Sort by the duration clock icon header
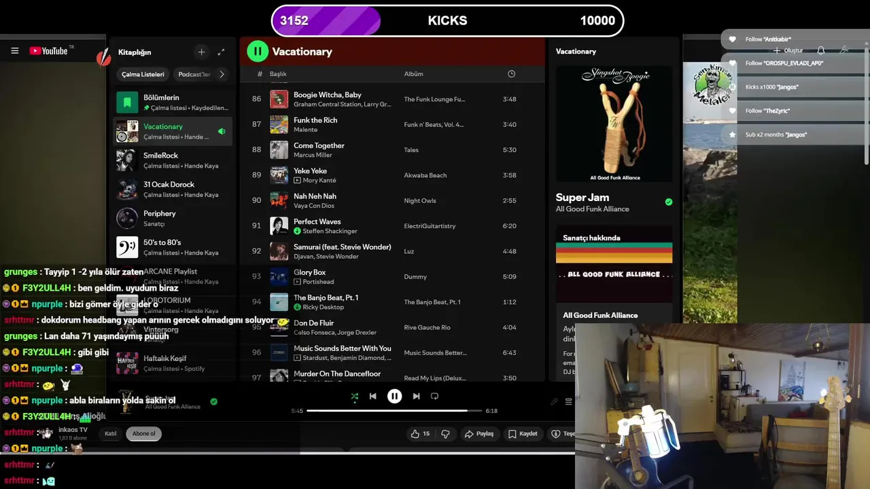This screenshot has width=870, height=489. point(511,74)
